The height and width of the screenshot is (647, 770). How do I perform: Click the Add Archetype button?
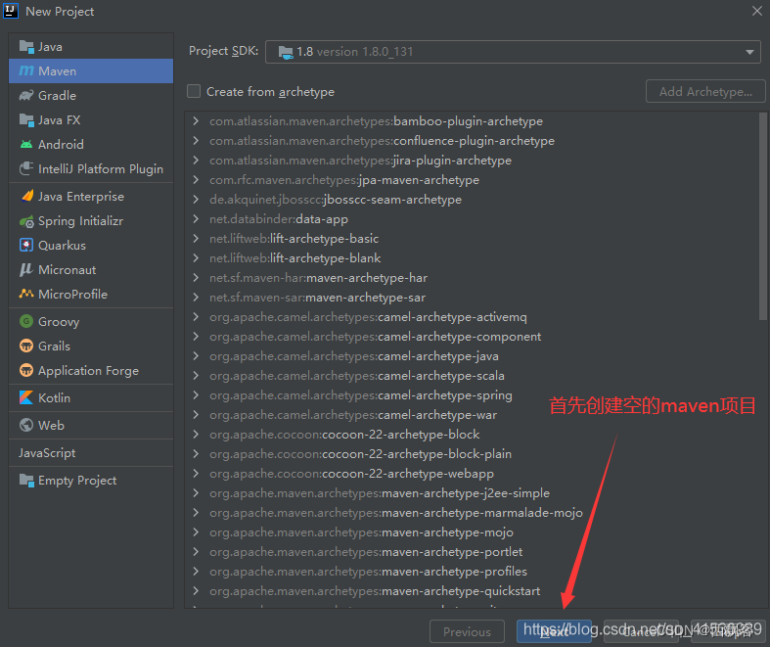click(x=705, y=91)
